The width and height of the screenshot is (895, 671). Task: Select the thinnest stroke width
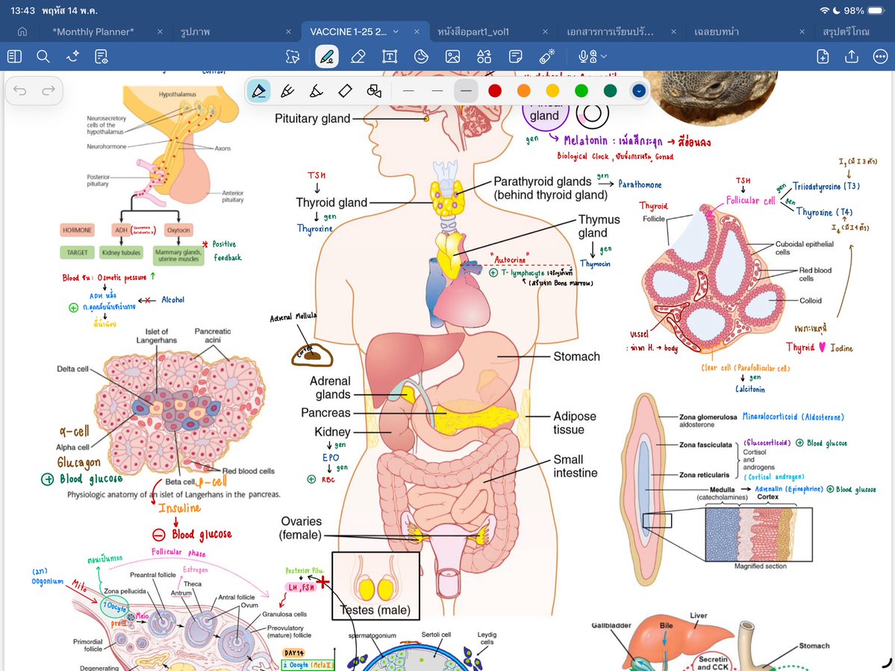click(408, 91)
